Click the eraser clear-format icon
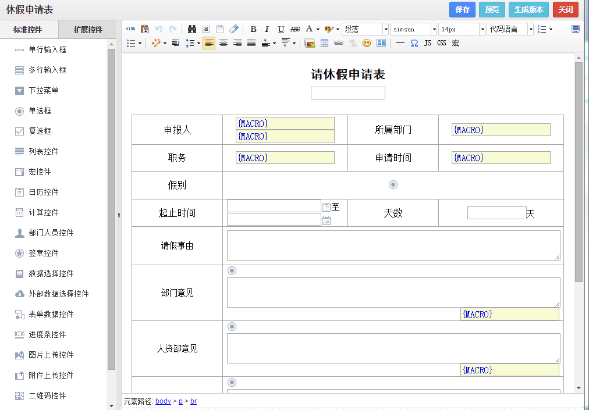 coord(234,29)
